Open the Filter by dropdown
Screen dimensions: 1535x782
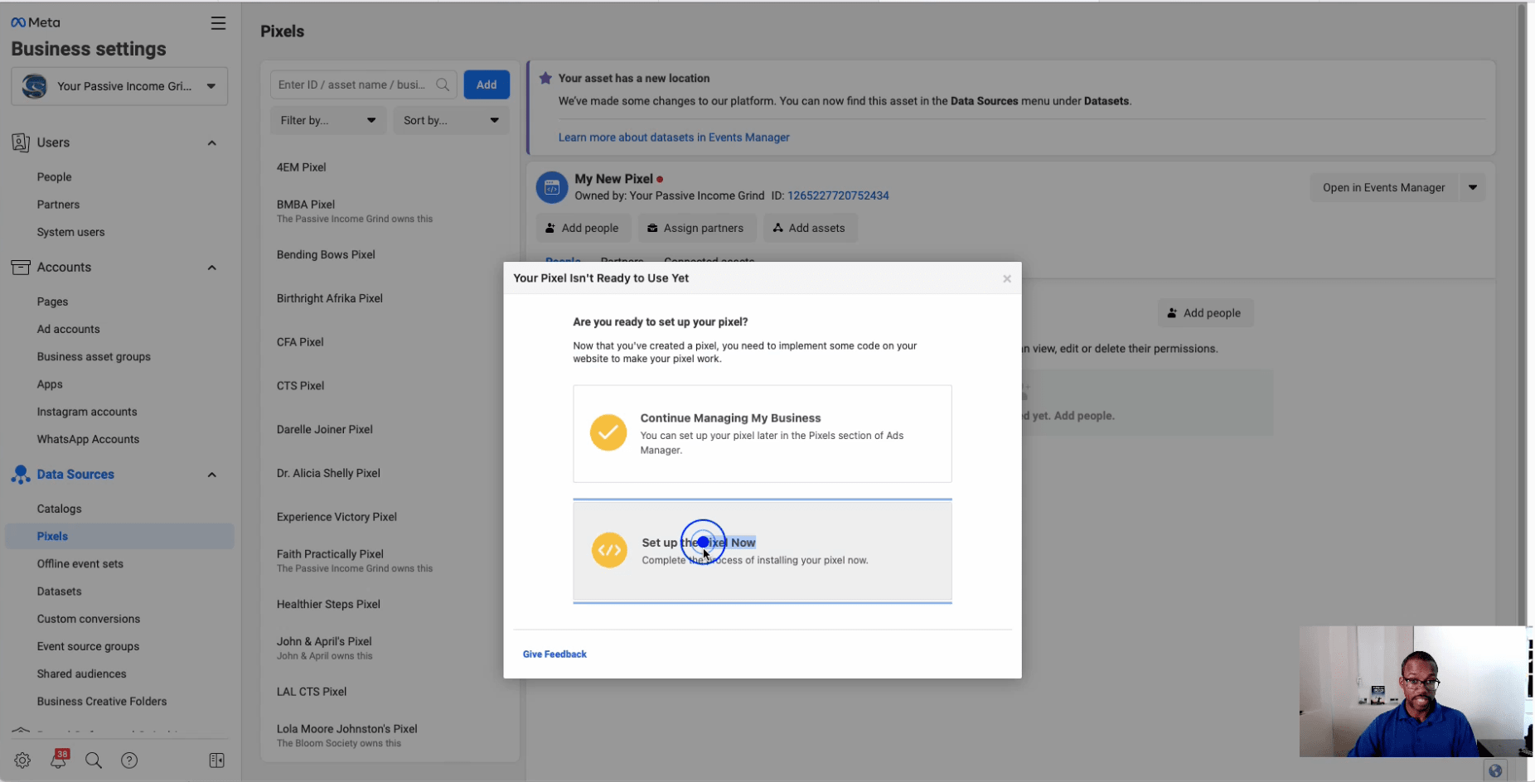pyautogui.click(x=328, y=120)
